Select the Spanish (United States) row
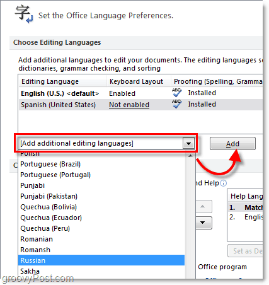269x285 pixels. [x=140, y=105]
